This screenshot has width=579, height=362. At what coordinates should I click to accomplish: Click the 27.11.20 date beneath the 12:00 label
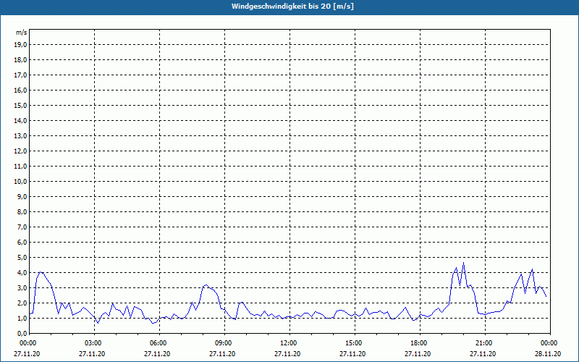287,353
